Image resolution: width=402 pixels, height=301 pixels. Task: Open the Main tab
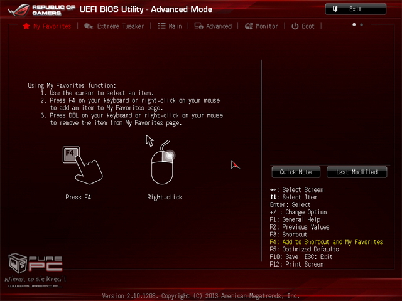point(170,26)
